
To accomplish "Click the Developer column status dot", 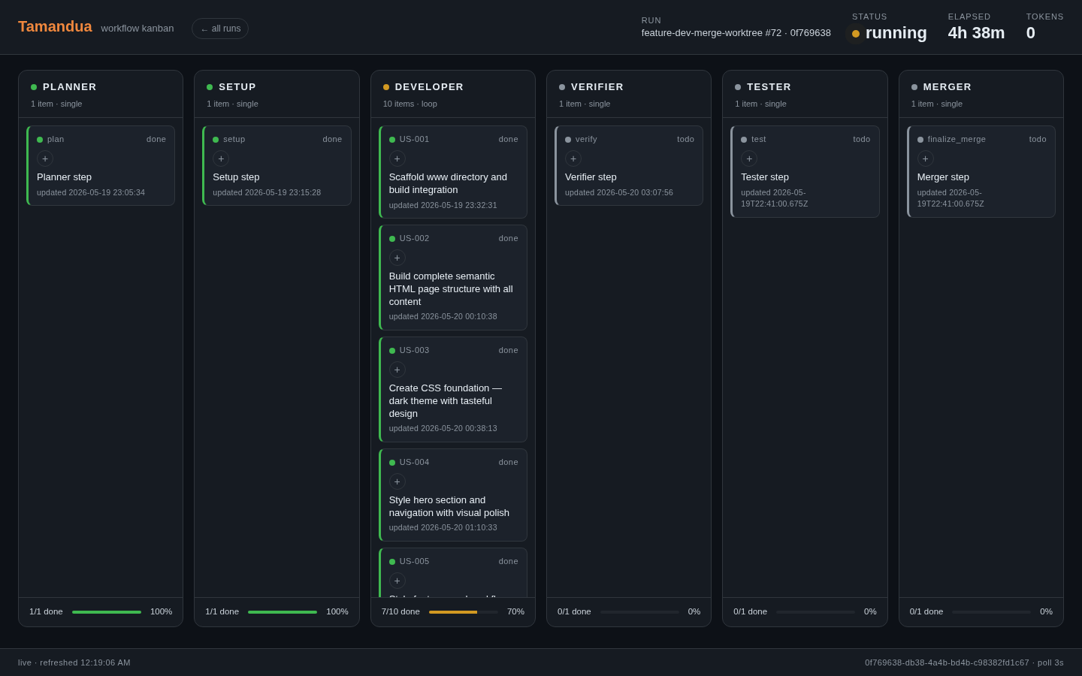I will [386, 87].
